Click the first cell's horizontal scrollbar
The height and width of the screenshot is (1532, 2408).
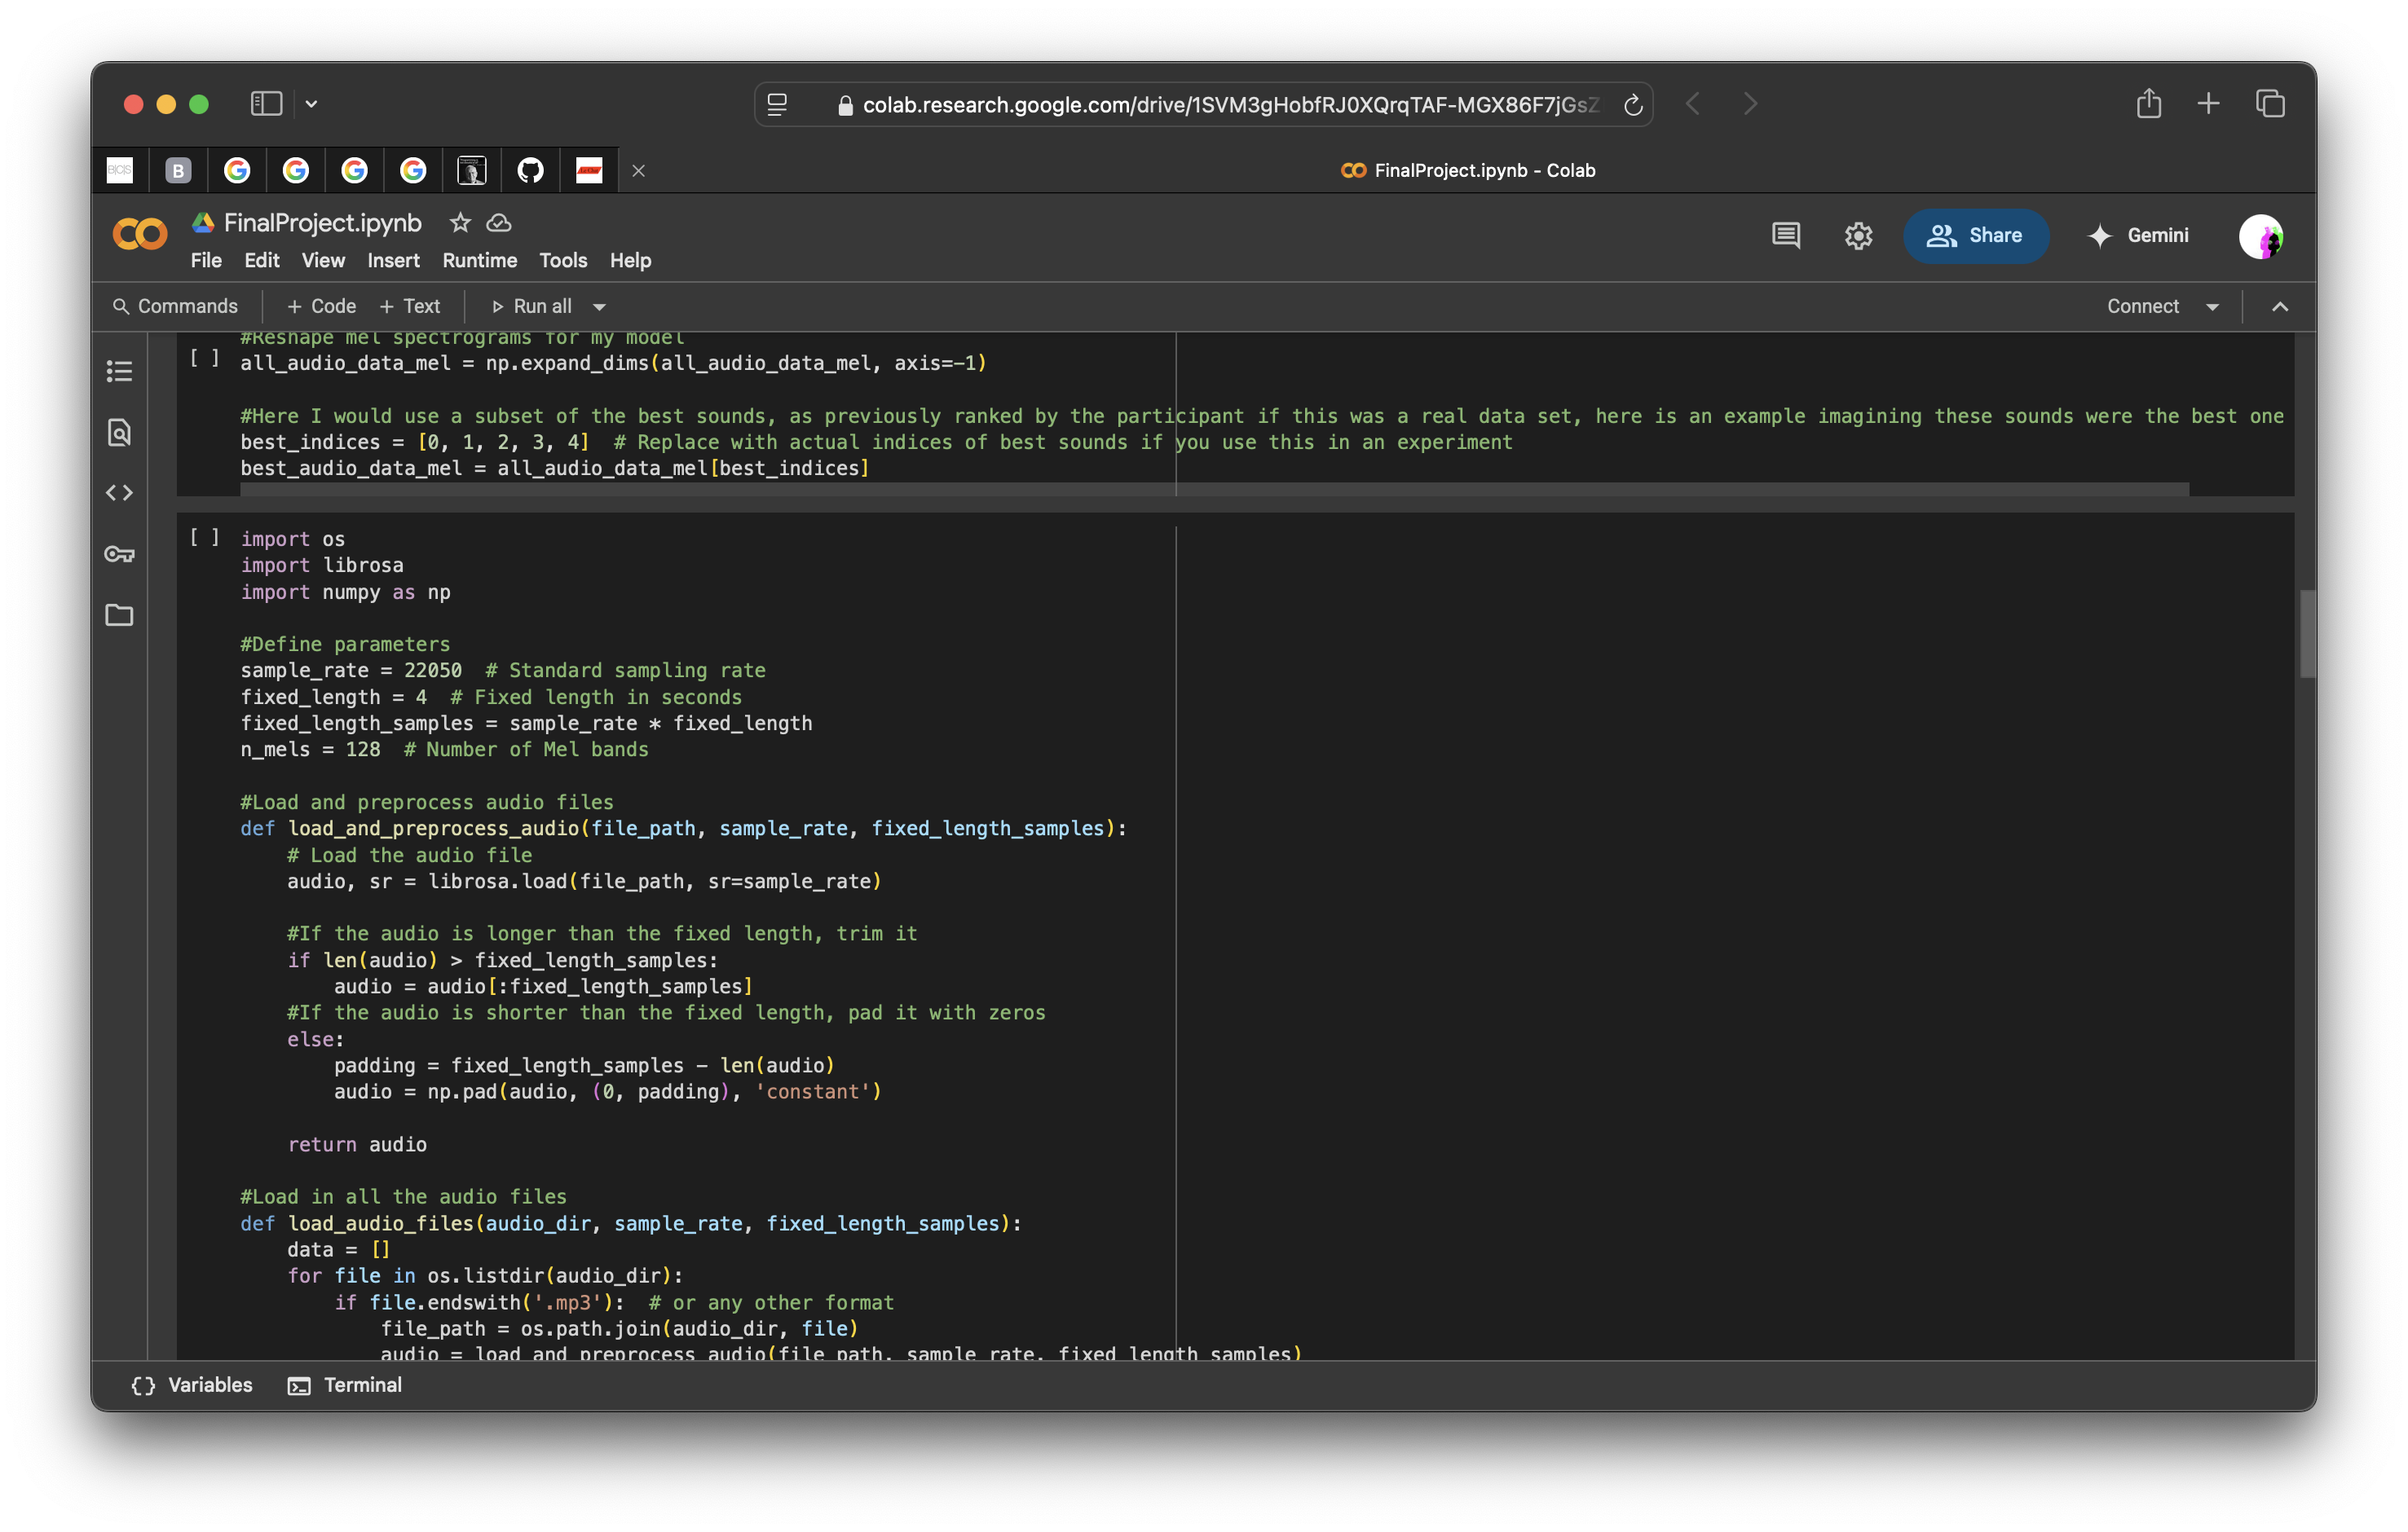click(x=1214, y=489)
